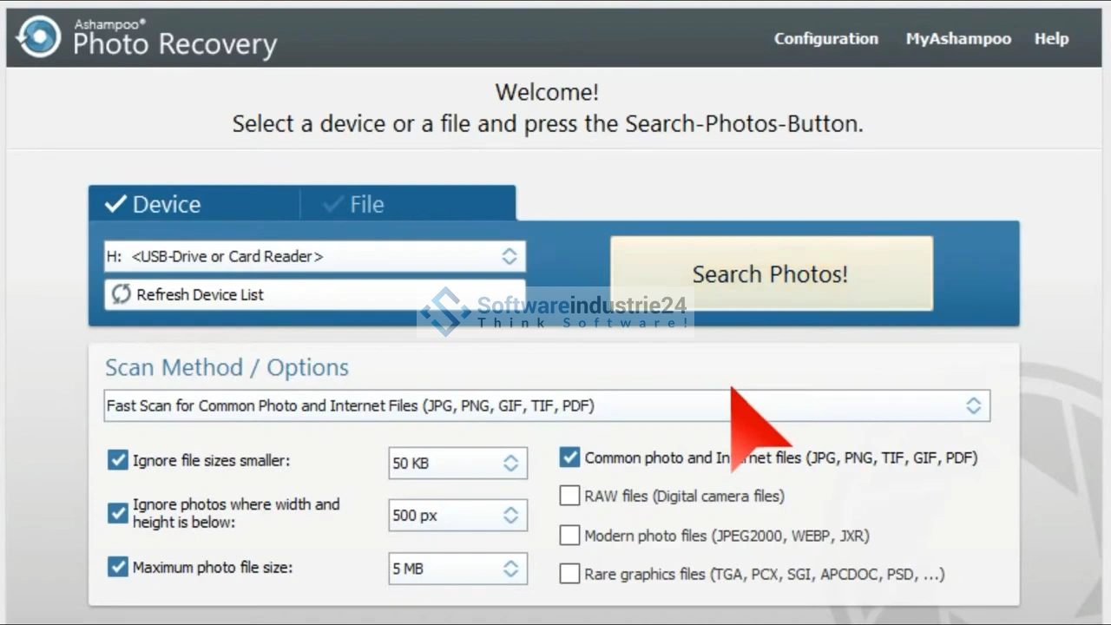Open the Help menu
Screen dimensions: 1111x625
[1051, 38]
